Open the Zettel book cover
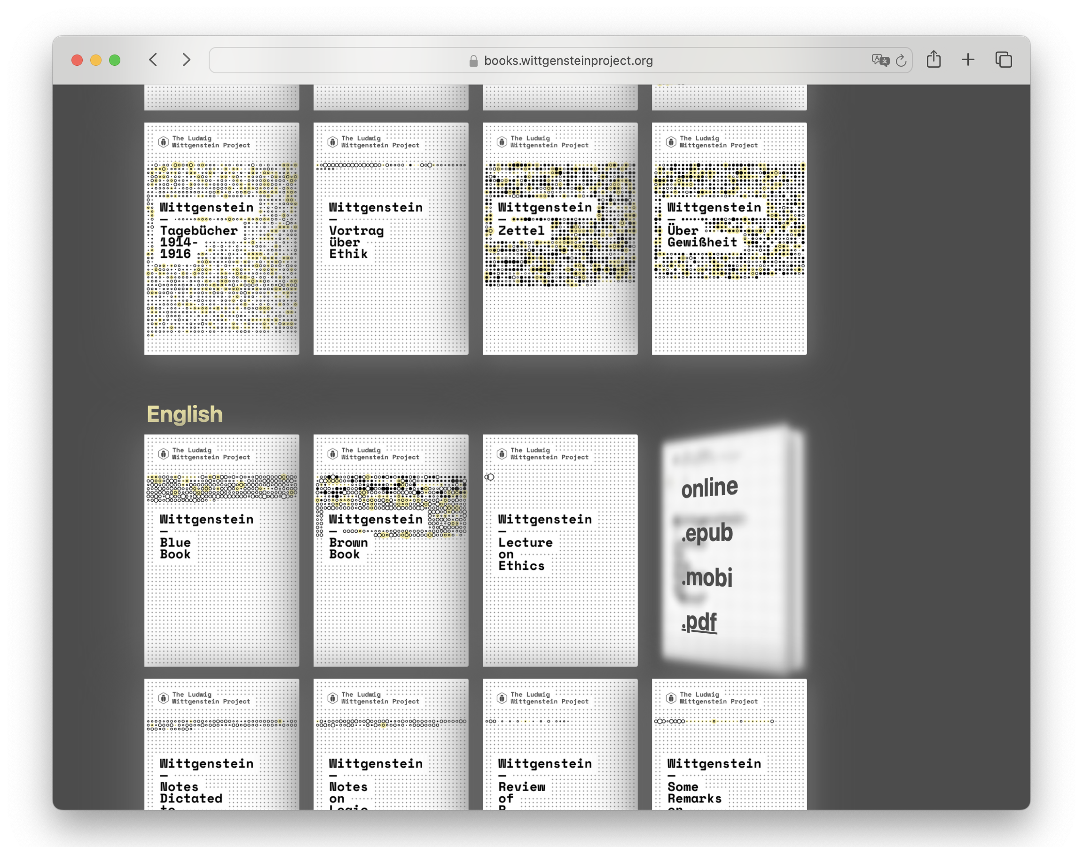1083x847 pixels. coord(560,238)
